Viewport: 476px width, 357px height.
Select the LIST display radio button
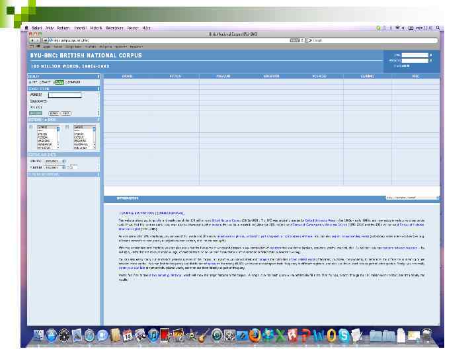click(30, 83)
